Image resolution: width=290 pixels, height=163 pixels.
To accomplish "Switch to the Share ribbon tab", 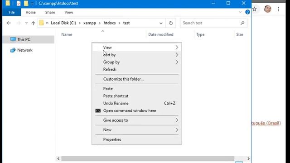I will tap(50, 12).
